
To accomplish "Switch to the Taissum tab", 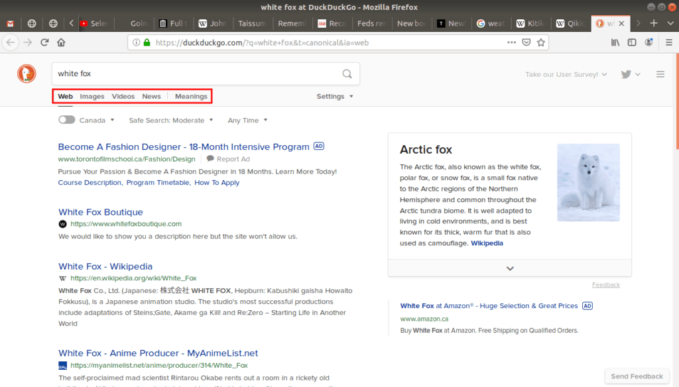I will [252, 23].
